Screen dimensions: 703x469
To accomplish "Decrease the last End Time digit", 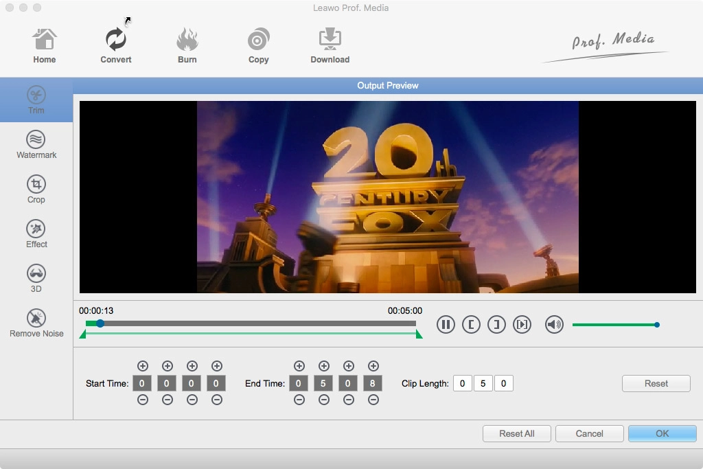I will 373,400.
